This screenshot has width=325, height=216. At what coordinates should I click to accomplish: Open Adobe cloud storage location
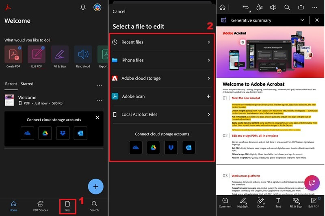click(162, 78)
